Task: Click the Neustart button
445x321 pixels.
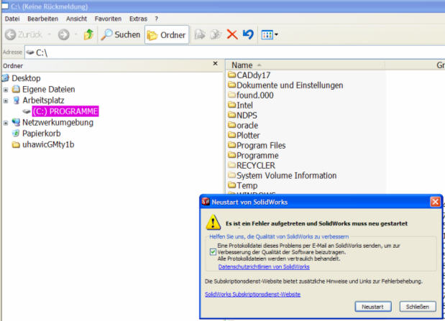Action: coord(373,307)
